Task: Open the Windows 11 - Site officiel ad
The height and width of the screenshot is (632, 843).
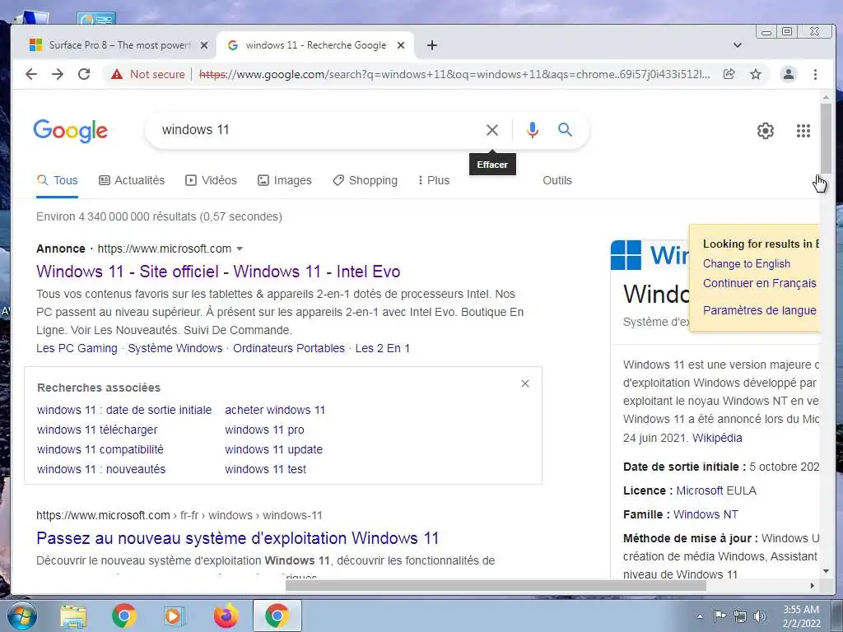Action: click(218, 272)
